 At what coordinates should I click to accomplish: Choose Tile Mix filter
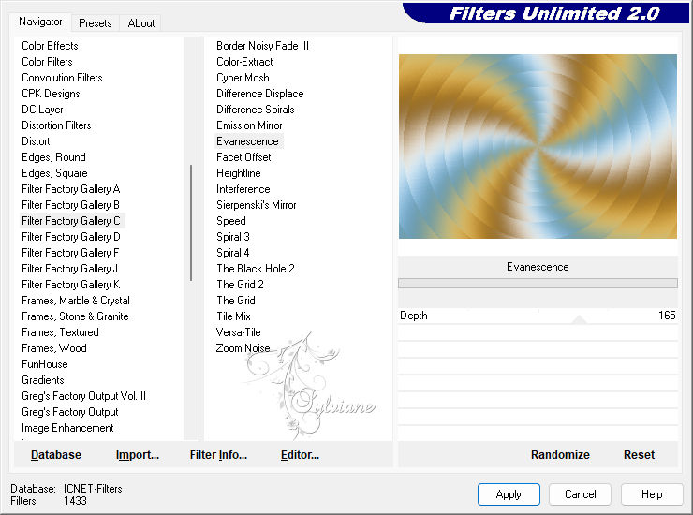[233, 316]
